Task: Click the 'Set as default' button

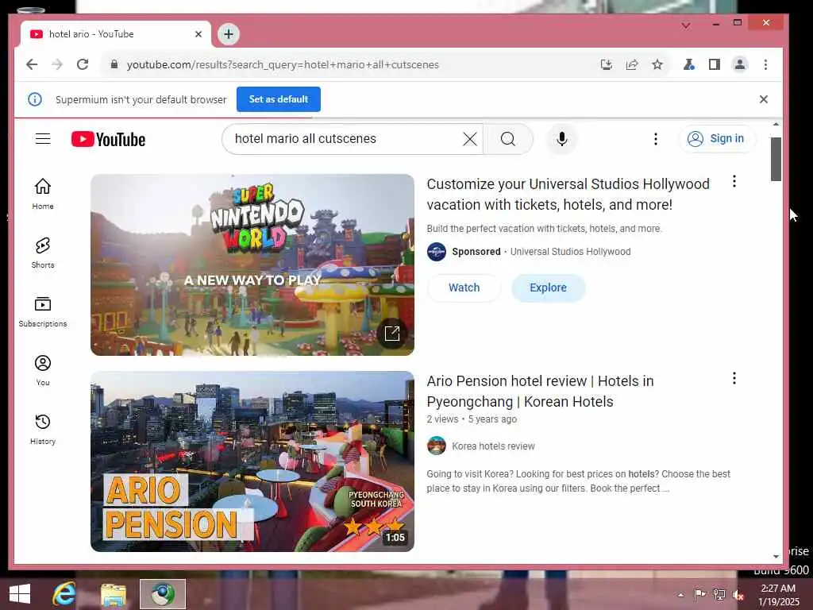Action: tap(279, 99)
